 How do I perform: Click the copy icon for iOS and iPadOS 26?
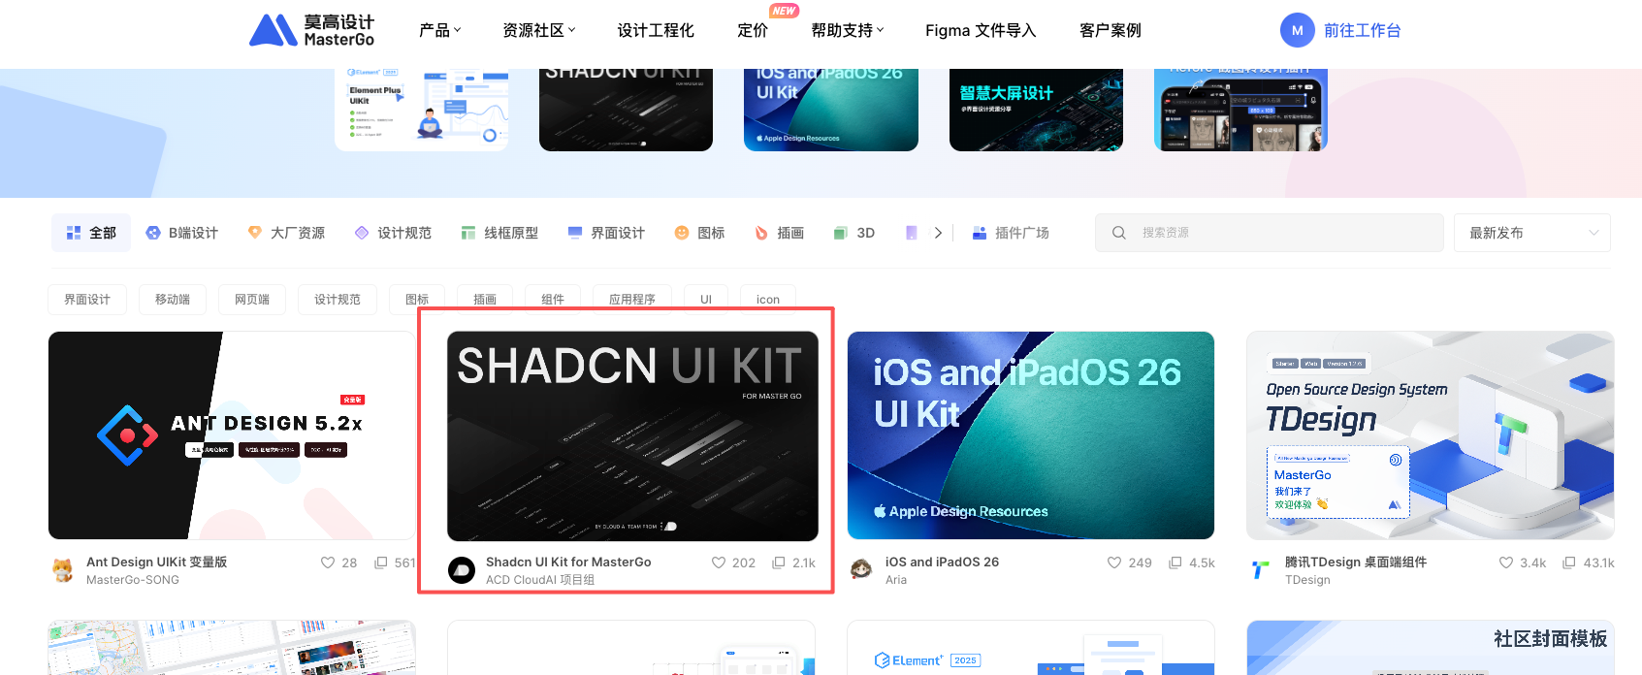(1175, 562)
